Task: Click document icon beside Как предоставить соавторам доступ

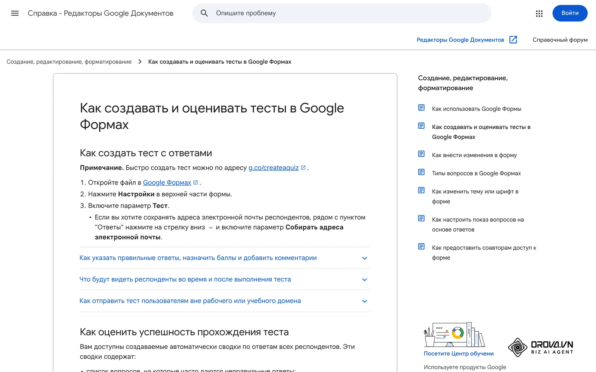Action: pyautogui.click(x=421, y=247)
